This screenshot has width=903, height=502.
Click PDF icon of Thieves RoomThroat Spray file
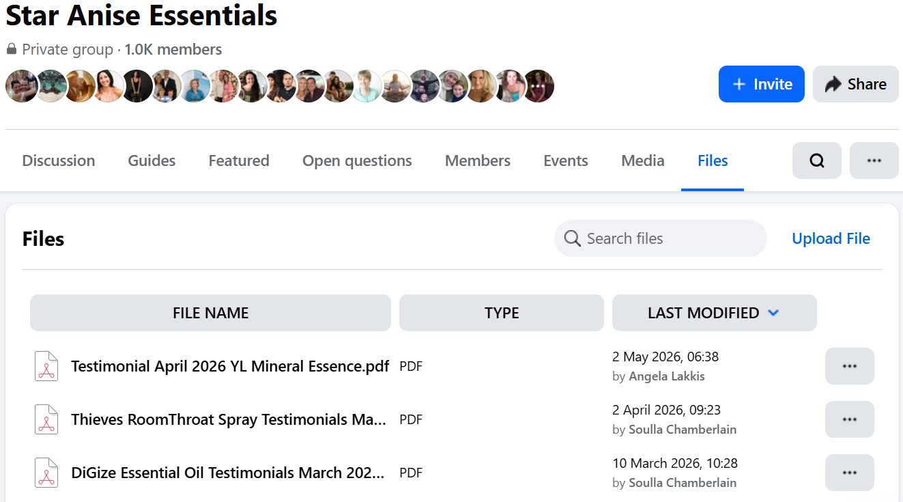[x=46, y=419]
